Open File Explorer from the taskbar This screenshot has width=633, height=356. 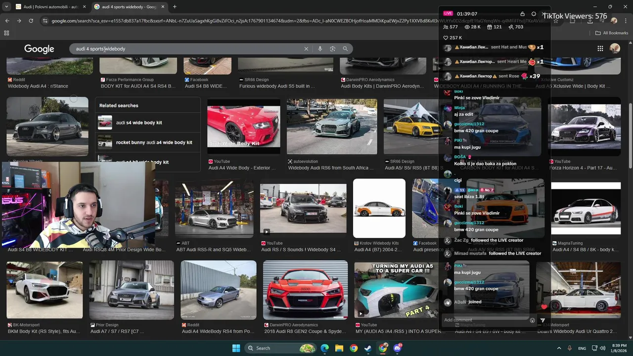[339, 348]
